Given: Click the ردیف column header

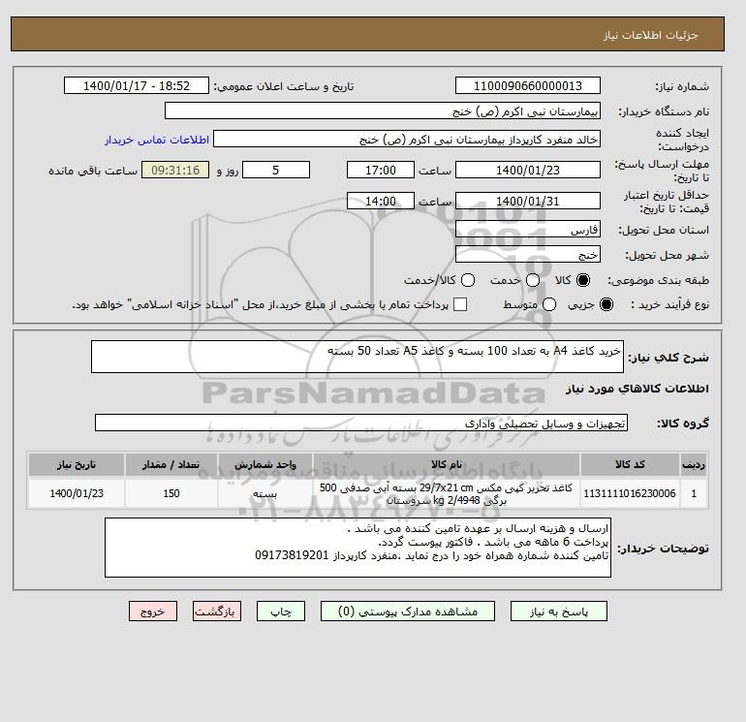Looking at the screenshot, I should tap(694, 464).
